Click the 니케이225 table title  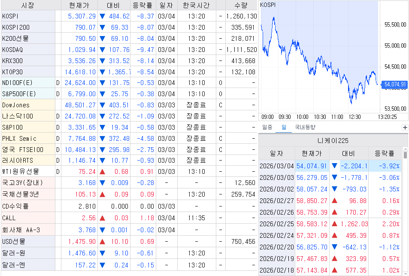333,140
